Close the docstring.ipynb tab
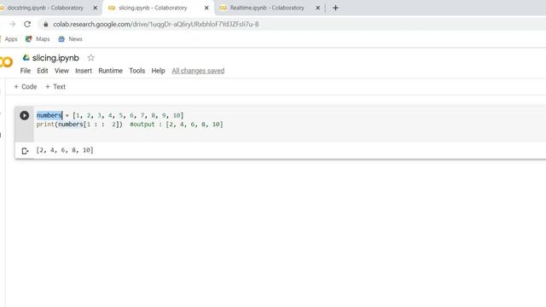This screenshot has width=546, height=307. click(95, 8)
